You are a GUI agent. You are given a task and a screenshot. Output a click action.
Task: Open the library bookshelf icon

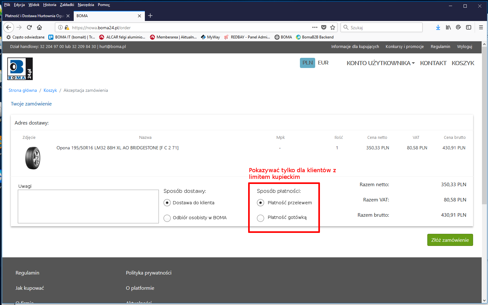point(448,27)
